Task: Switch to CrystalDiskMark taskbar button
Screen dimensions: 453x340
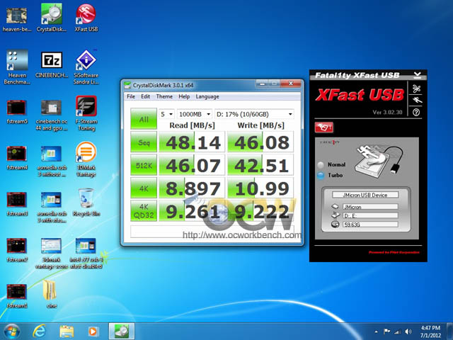Action: (x=122, y=331)
